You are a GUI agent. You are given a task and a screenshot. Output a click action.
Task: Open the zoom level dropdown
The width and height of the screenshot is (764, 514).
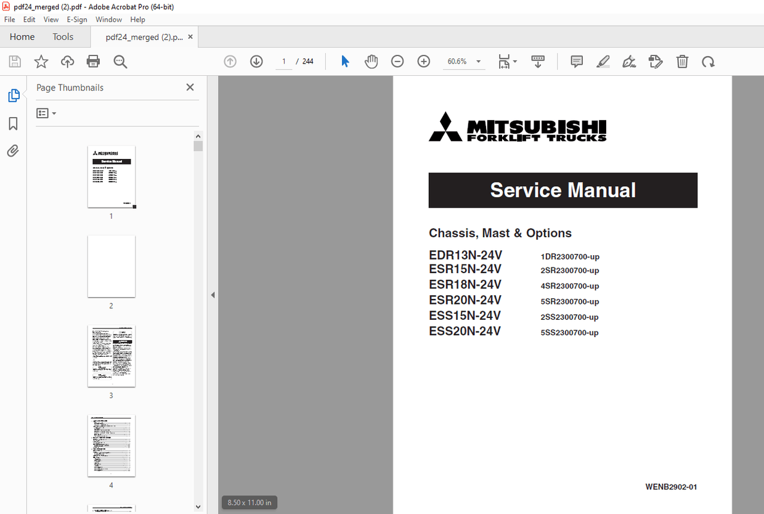coord(479,62)
